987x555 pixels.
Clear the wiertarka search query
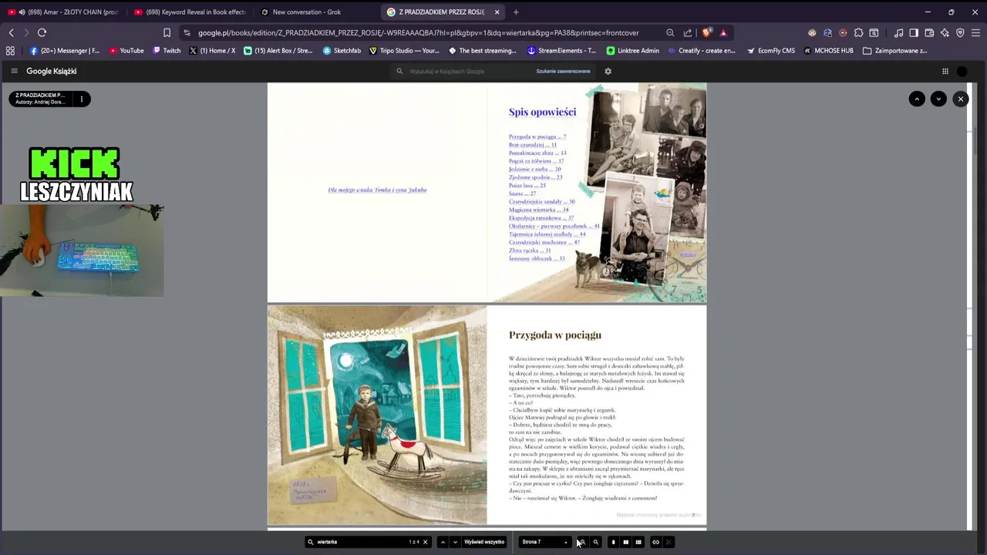coord(425,542)
